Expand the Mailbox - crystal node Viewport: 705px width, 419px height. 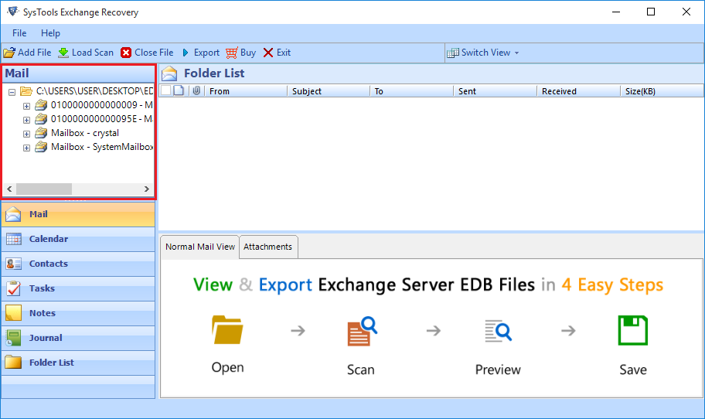point(26,134)
